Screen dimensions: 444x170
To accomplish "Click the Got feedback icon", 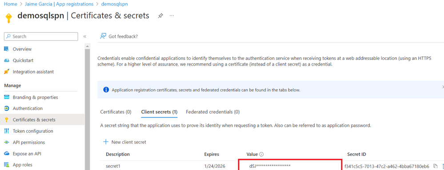I will (x=104, y=36).
